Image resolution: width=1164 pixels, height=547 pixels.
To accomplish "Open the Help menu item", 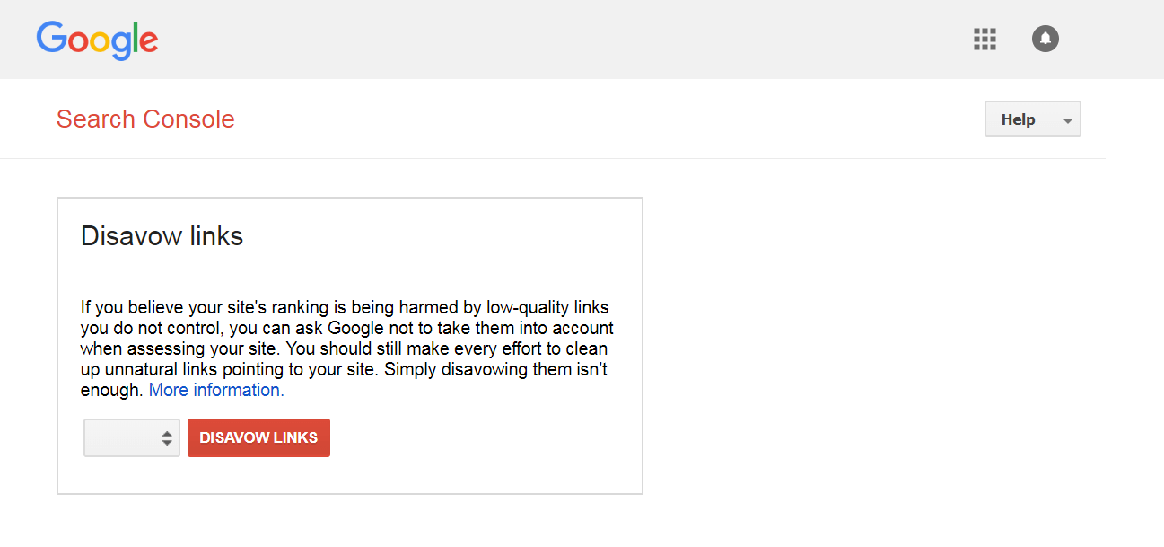I will coord(1018,119).
